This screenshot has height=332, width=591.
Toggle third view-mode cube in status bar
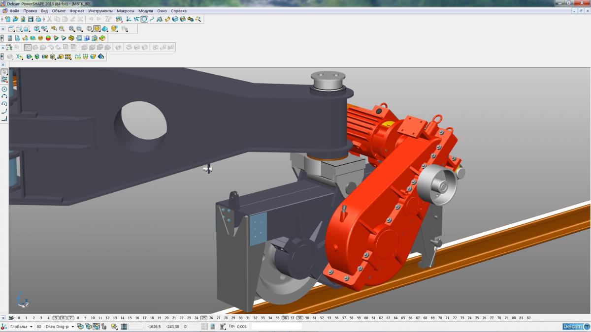coord(97,327)
